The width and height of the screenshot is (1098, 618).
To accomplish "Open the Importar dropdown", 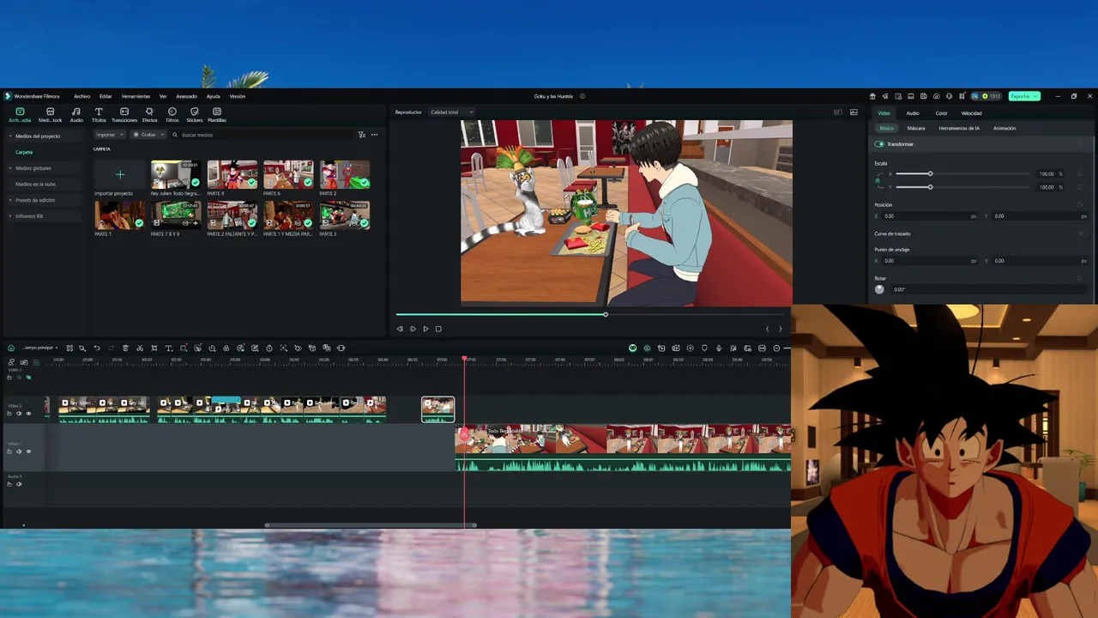I will click(x=110, y=135).
